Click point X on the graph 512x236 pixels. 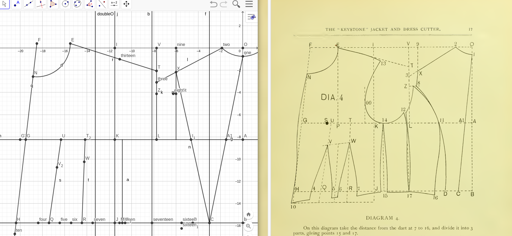tap(176, 72)
